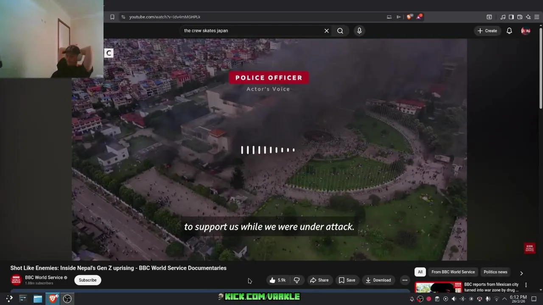Toggle the browser sidebar panel

pos(511,17)
